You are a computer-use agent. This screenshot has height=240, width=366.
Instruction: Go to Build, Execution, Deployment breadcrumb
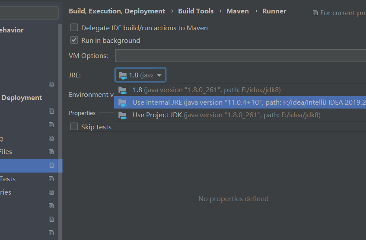click(x=117, y=11)
